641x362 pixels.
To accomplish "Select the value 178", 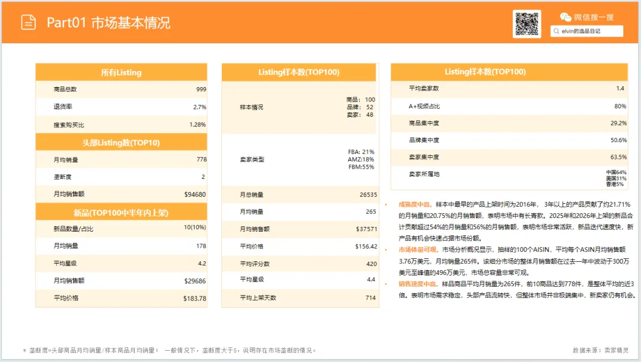I will [201, 246].
